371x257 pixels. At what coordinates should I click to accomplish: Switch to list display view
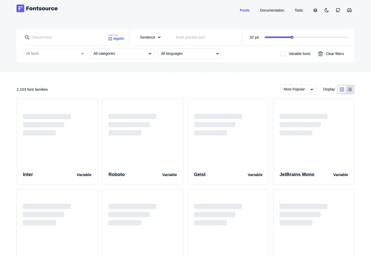[350, 89]
